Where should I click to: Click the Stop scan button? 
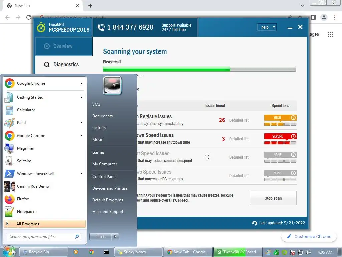[x=273, y=198]
